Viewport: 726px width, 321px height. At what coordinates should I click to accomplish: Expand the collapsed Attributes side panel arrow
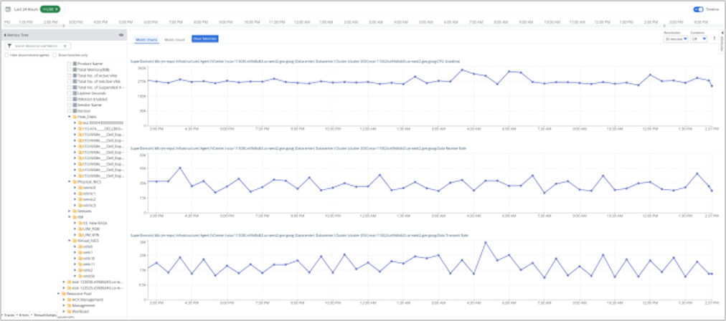point(722,33)
